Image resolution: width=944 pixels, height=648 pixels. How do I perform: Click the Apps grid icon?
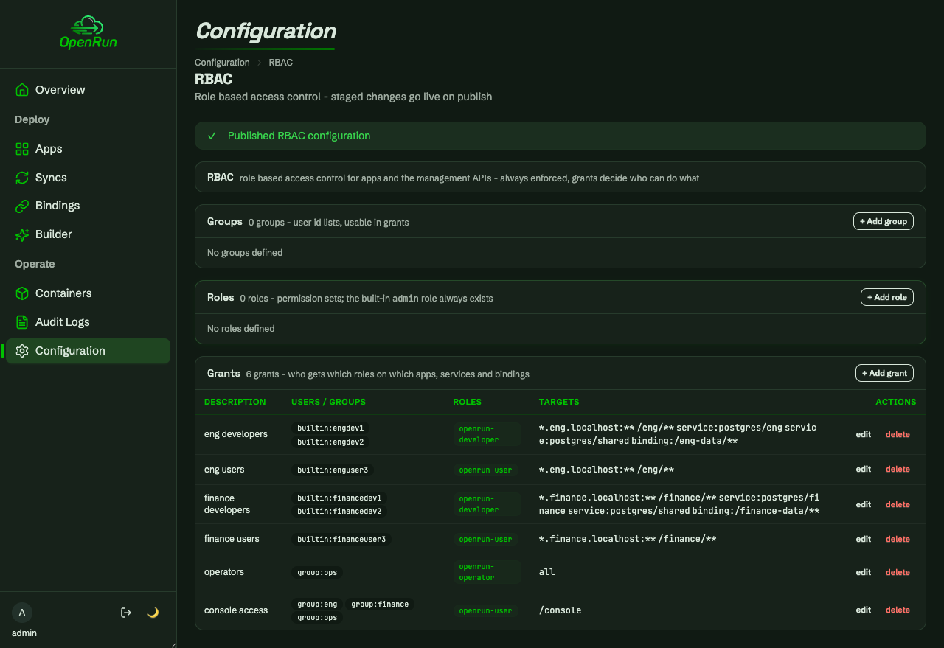tap(22, 149)
